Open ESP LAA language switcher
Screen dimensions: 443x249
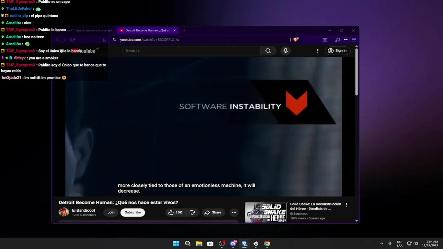point(400,243)
